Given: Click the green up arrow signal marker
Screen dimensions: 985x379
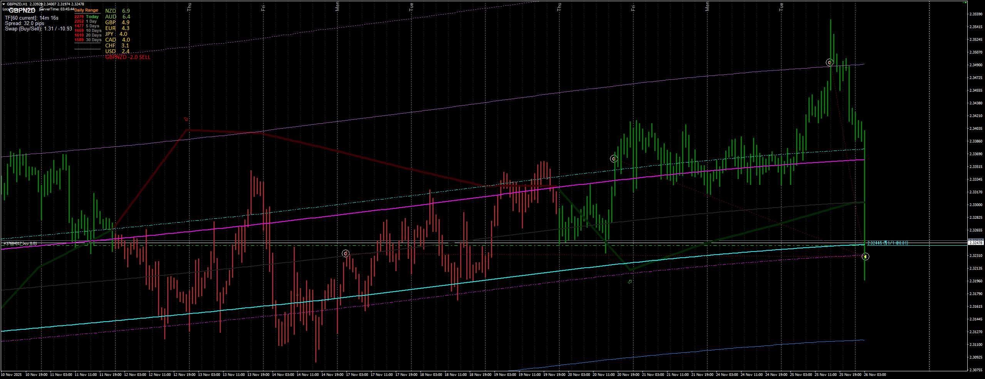Looking at the screenshot, I should 630,282.
